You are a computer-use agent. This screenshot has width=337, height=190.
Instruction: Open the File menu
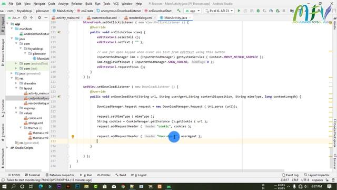click(x=11, y=4)
